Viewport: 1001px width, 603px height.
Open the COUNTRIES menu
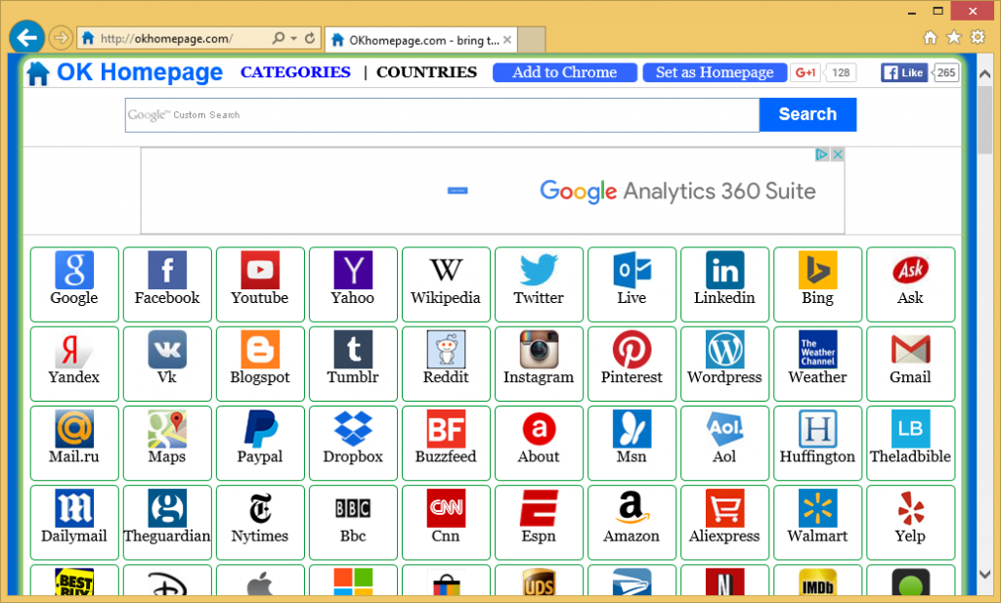426,72
